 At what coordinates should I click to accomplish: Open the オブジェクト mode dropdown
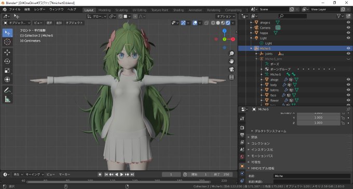coord(17,23)
